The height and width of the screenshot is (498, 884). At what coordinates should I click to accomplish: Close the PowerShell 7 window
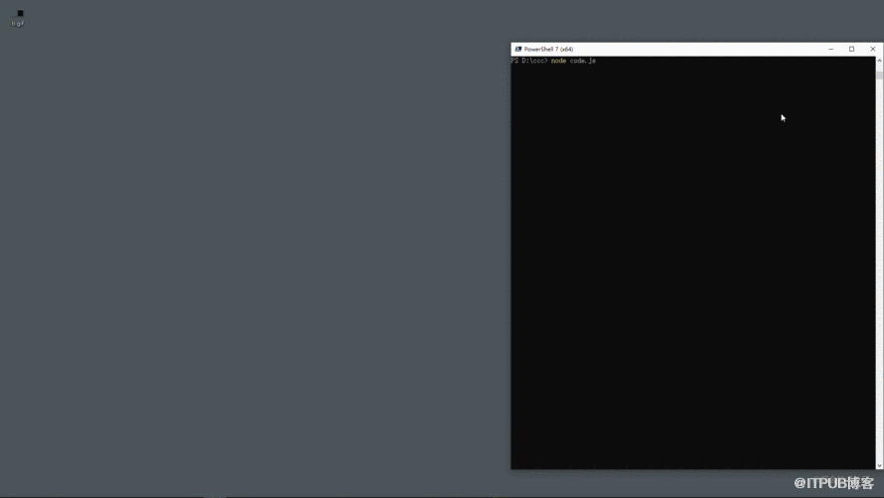[873, 49]
